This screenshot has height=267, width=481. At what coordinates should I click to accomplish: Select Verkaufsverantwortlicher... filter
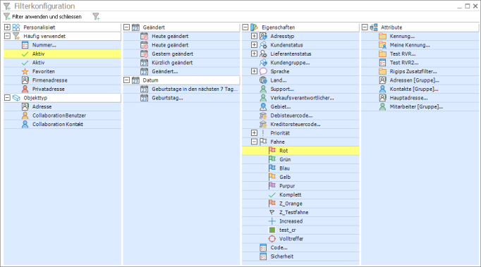coord(300,98)
